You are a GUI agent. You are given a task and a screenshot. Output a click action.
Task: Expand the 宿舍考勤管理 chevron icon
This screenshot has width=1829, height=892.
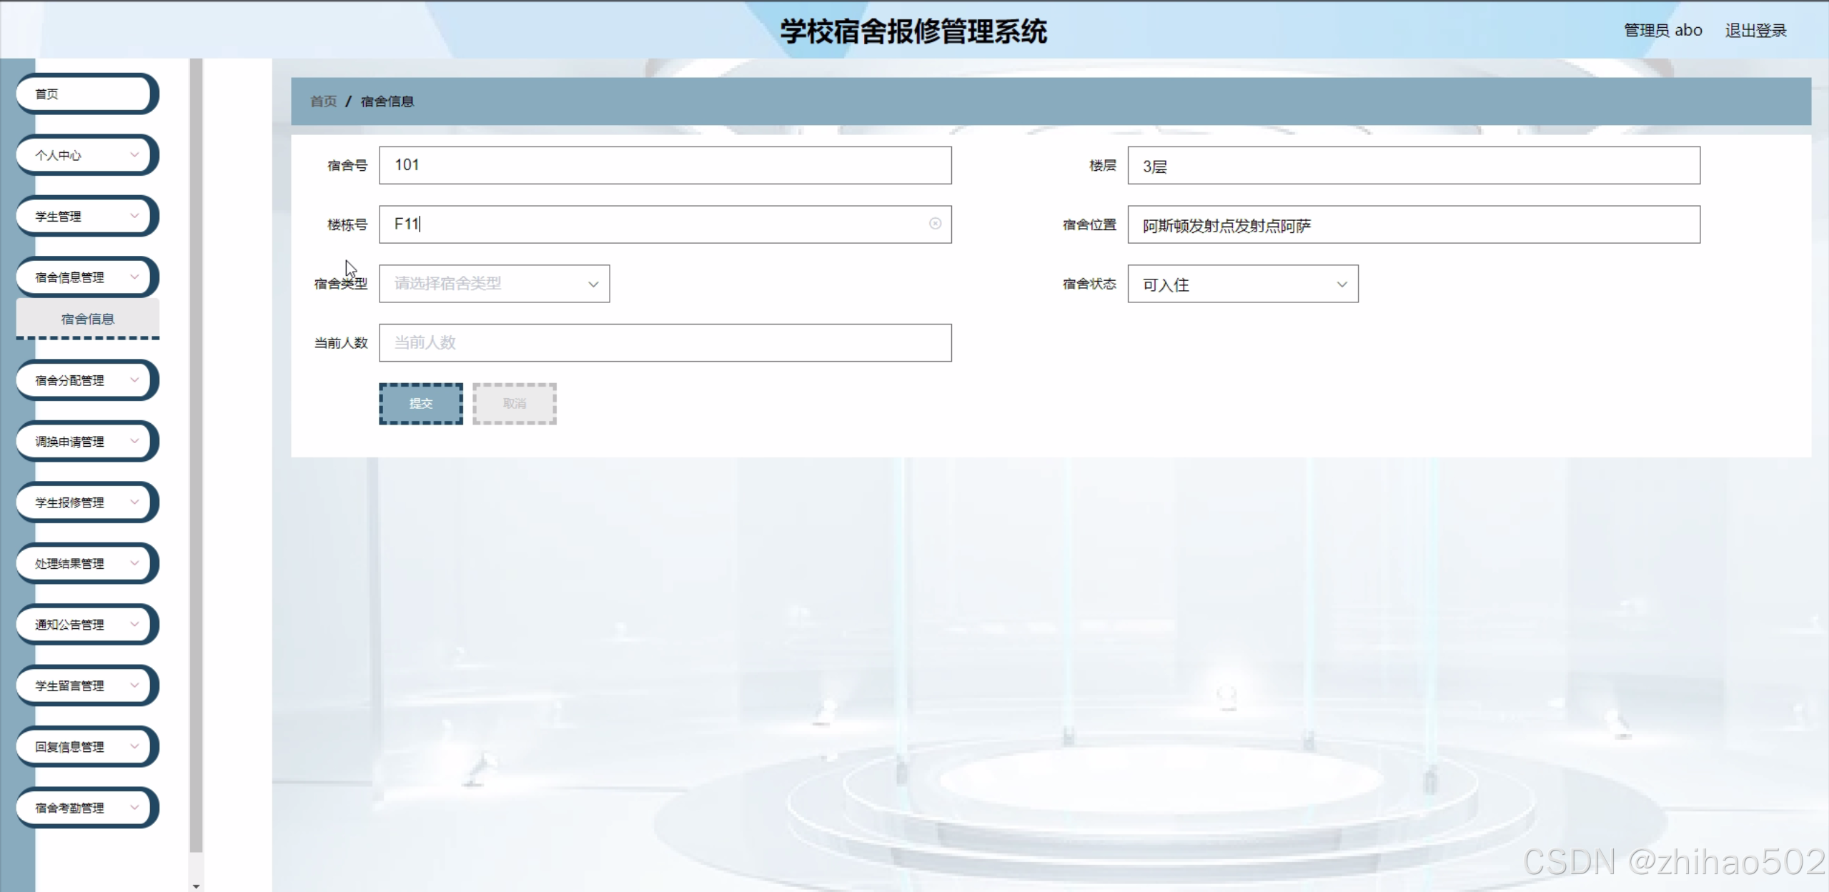point(134,807)
